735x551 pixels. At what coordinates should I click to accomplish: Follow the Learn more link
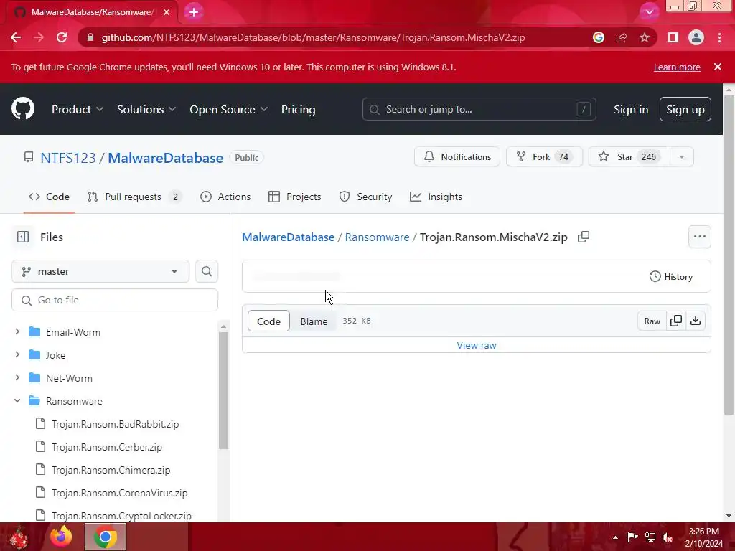pyautogui.click(x=677, y=67)
